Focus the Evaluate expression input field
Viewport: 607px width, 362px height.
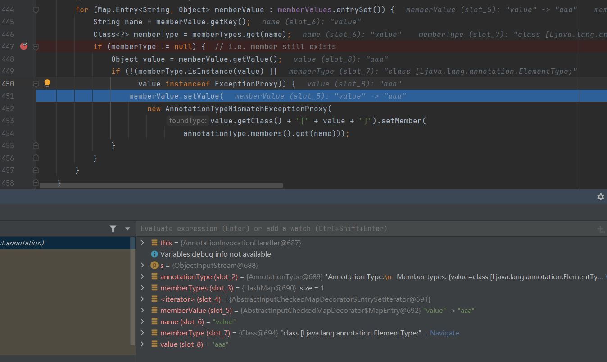[x=365, y=229]
